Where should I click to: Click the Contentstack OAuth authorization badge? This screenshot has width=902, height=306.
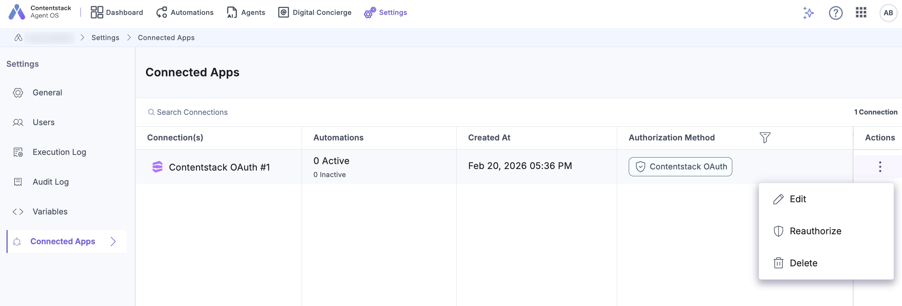coord(680,167)
